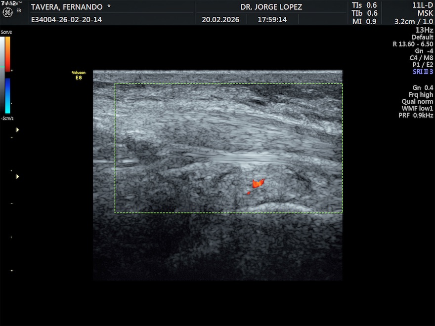Click the exam date 20.02.2026
The height and width of the screenshot is (326, 435).
(220, 20)
